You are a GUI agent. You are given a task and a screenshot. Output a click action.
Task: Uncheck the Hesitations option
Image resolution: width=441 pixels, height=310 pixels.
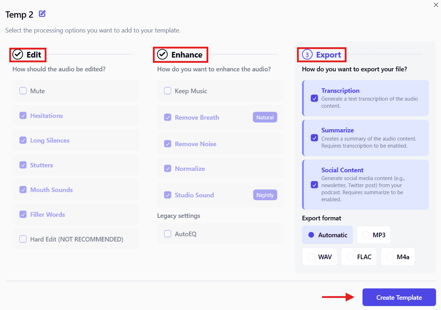(x=23, y=115)
